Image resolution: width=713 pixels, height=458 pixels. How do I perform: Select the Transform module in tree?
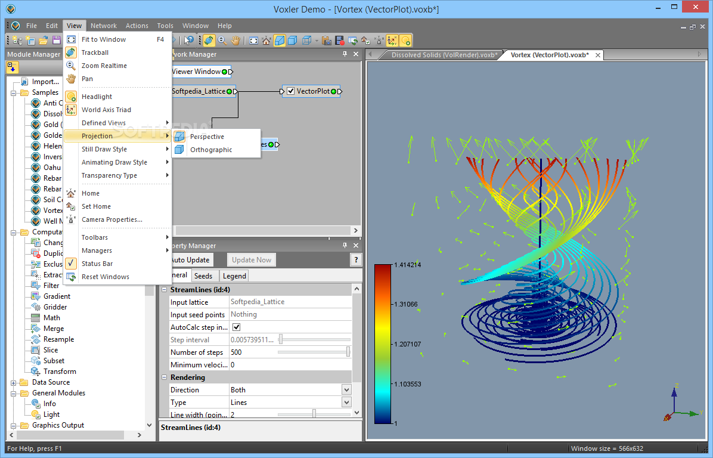coord(60,372)
